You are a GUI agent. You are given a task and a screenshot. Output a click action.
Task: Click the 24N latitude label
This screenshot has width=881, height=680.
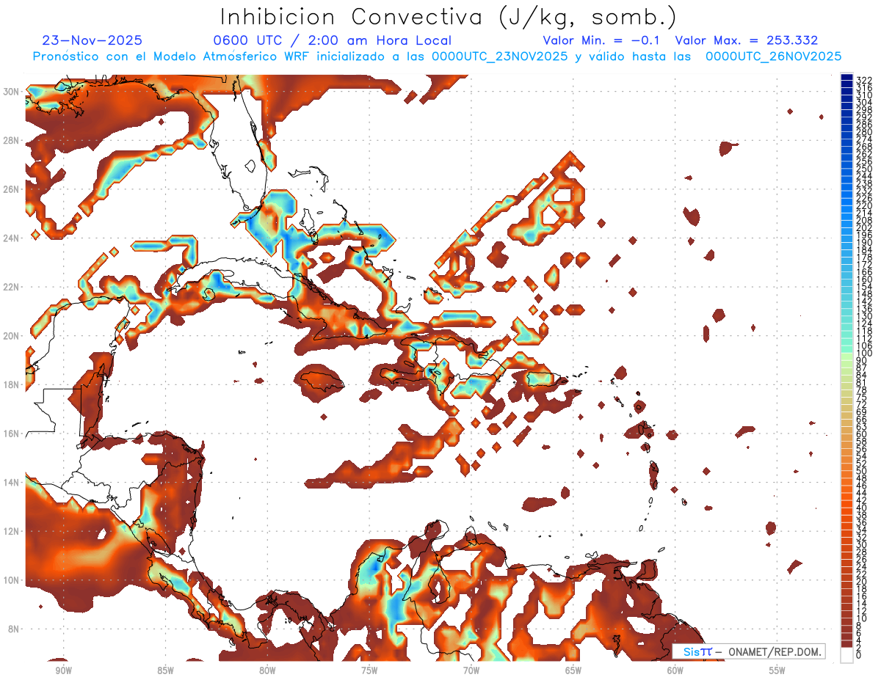click(12, 238)
